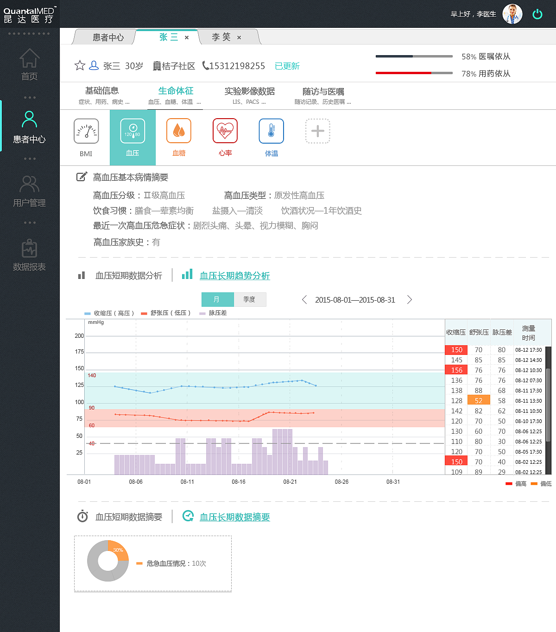Click the 血压短期数据摘要 heading

coord(129,517)
